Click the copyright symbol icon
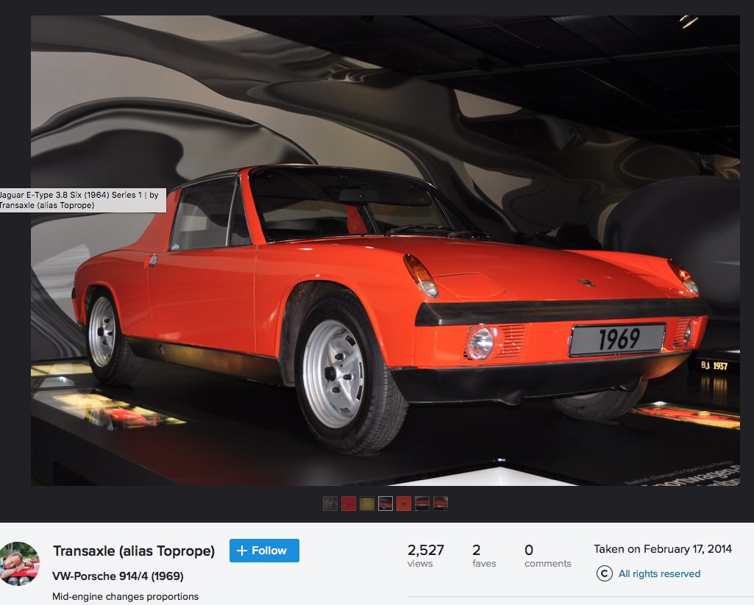This screenshot has width=754, height=605. pyautogui.click(x=604, y=573)
